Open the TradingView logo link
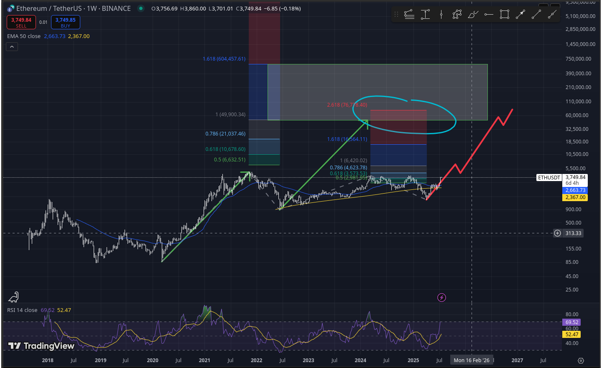602x368 pixels. (41, 346)
